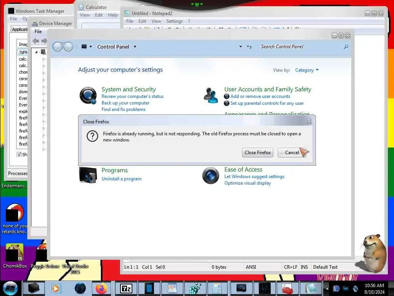Screen dimensions: 394x296
Task: Click the ANSI encoding in Notepad2 status bar
Action: point(251,267)
